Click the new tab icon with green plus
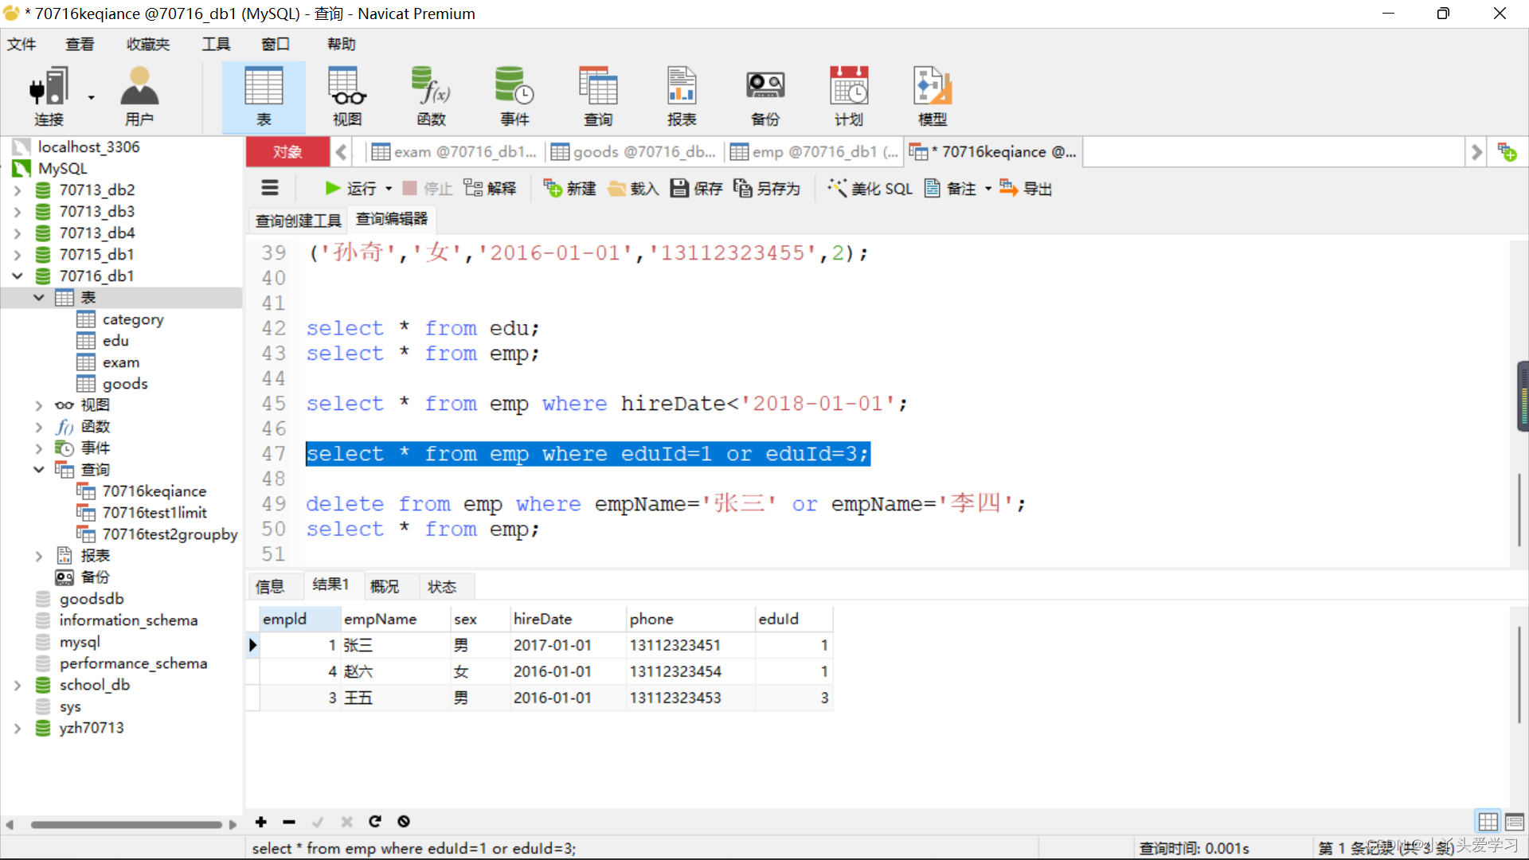The image size is (1529, 860). point(1507,152)
